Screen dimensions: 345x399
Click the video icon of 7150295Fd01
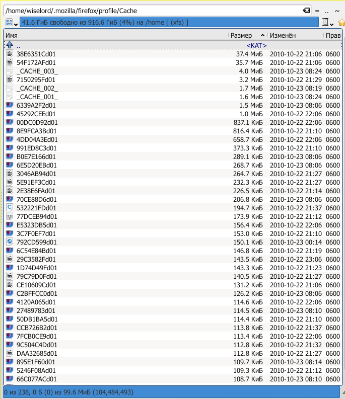[x=10, y=79]
